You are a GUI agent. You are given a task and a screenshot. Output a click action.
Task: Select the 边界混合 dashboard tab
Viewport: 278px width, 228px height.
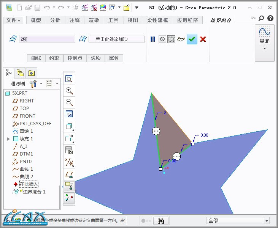221,20
